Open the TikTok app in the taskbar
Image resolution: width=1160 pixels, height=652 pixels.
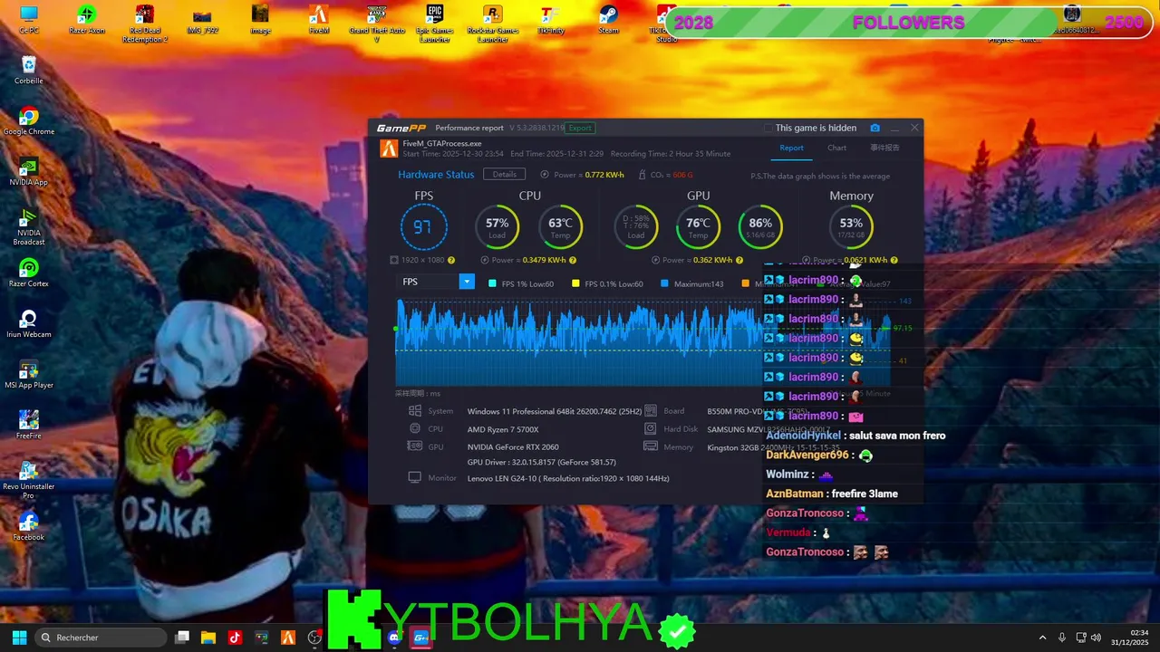235,638
